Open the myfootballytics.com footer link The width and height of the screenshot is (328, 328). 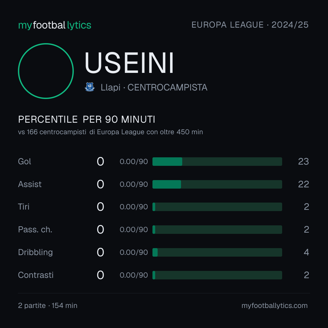[x=275, y=306]
